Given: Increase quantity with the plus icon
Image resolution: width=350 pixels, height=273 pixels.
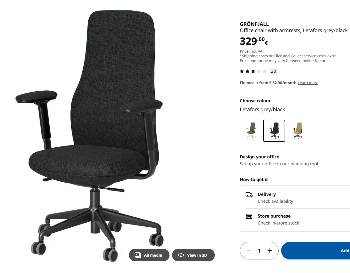Looking at the screenshot, I should [269, 251].
